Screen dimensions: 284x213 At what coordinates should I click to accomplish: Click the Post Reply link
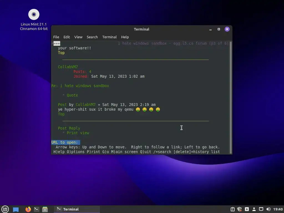pyautogui.click(x=69, y=128)
